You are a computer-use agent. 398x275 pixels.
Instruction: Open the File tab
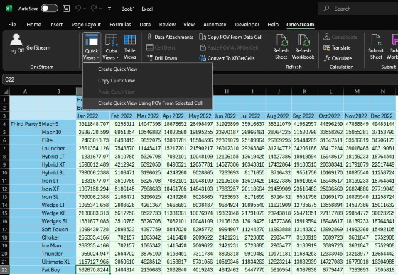[12, 24]
